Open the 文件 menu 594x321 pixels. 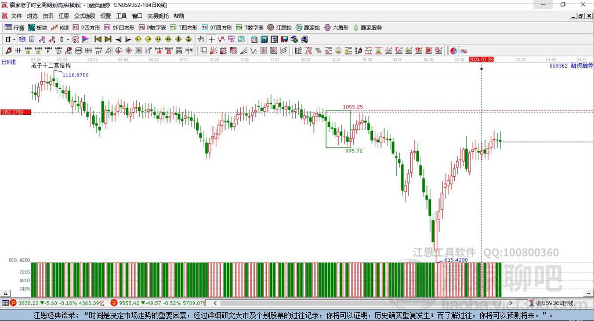click(17, 16)
